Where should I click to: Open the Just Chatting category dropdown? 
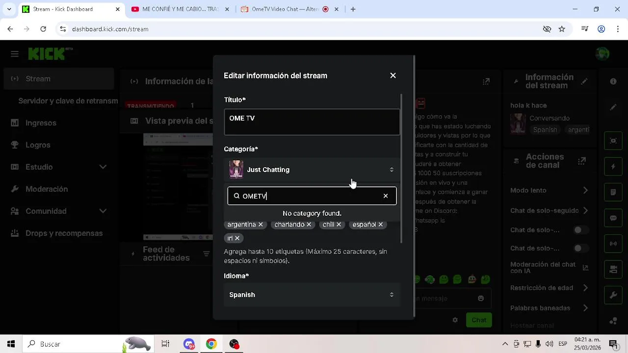click(x=312, y=170)
